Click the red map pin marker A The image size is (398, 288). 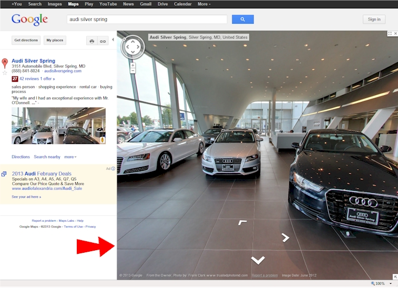5,63
